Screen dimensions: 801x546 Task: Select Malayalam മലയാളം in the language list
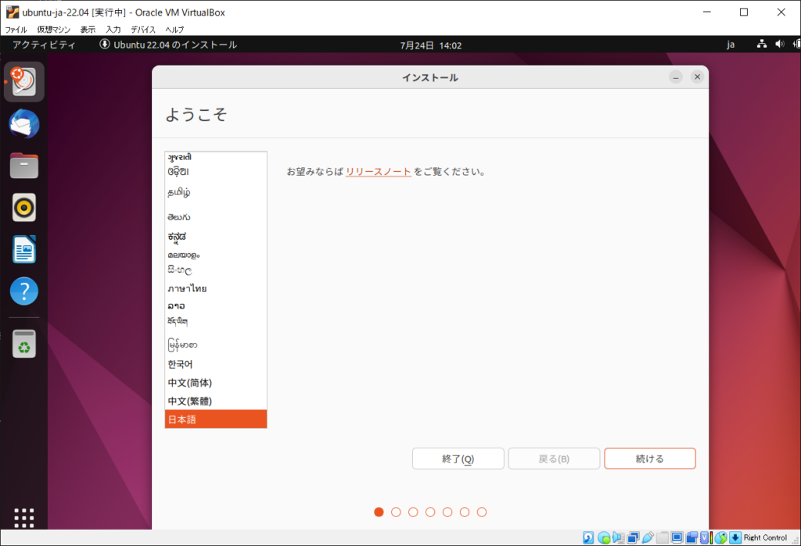coord(216,254)
